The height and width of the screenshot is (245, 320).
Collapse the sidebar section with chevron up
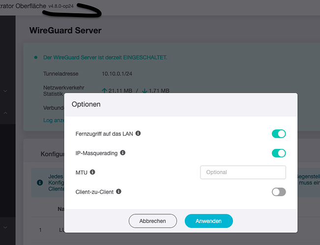5,113
